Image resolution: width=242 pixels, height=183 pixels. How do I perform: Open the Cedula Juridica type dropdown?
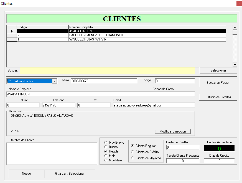55,81
